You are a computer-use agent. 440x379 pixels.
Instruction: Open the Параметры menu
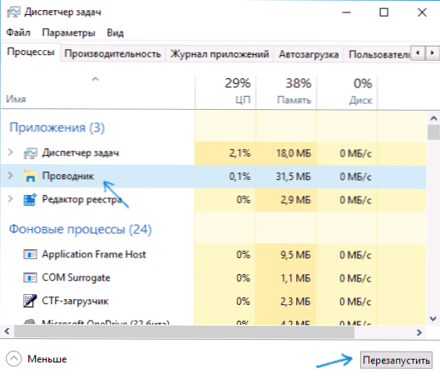click(x=68, y=32)
